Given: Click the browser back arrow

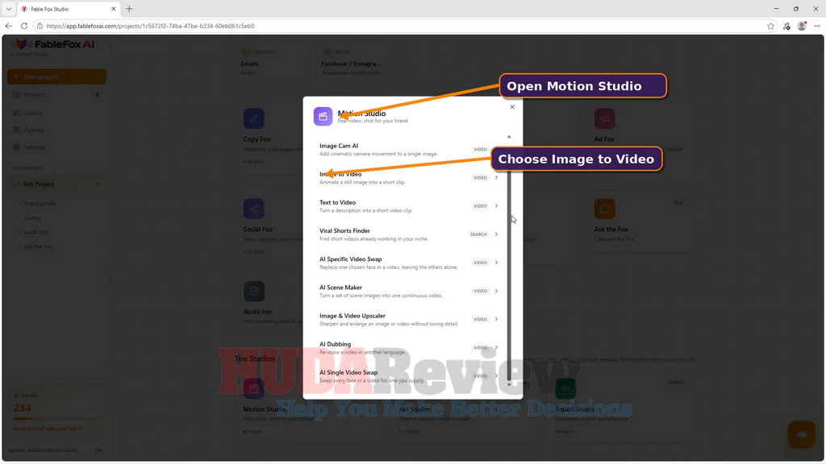Looking at the screenshot, I should (x=8, y=26).
